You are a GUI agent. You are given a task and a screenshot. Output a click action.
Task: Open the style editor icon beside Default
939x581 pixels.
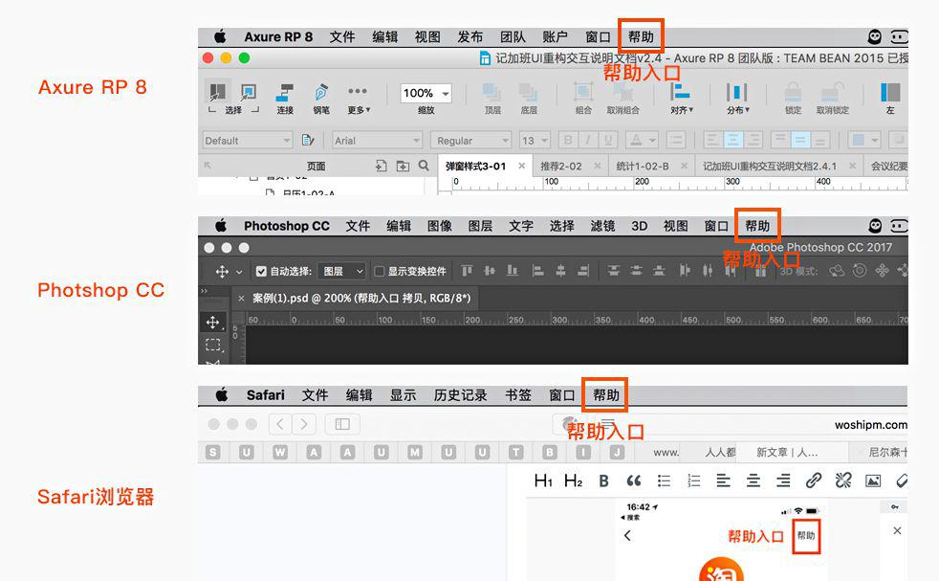pos(308,141)
